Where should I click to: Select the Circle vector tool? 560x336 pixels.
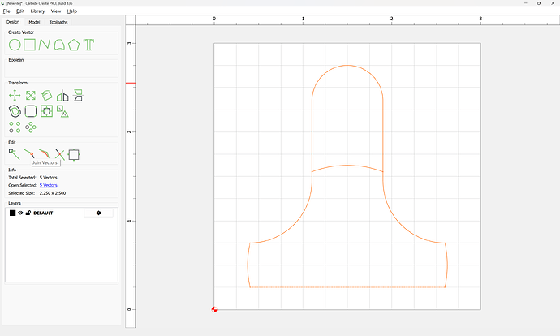coord(15,44)
